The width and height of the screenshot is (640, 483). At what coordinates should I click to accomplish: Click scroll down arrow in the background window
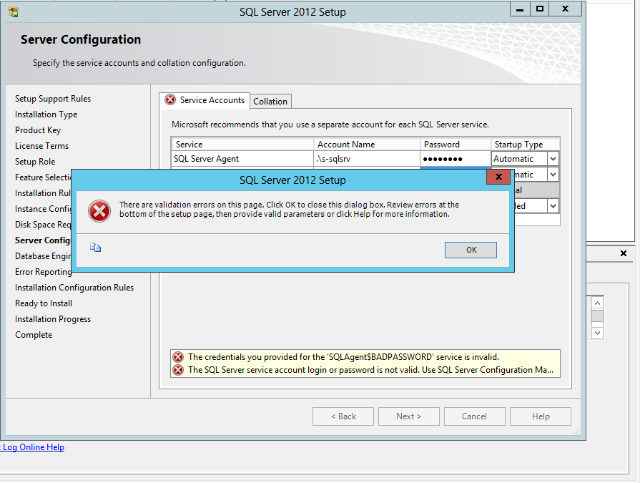coord(597,333)
